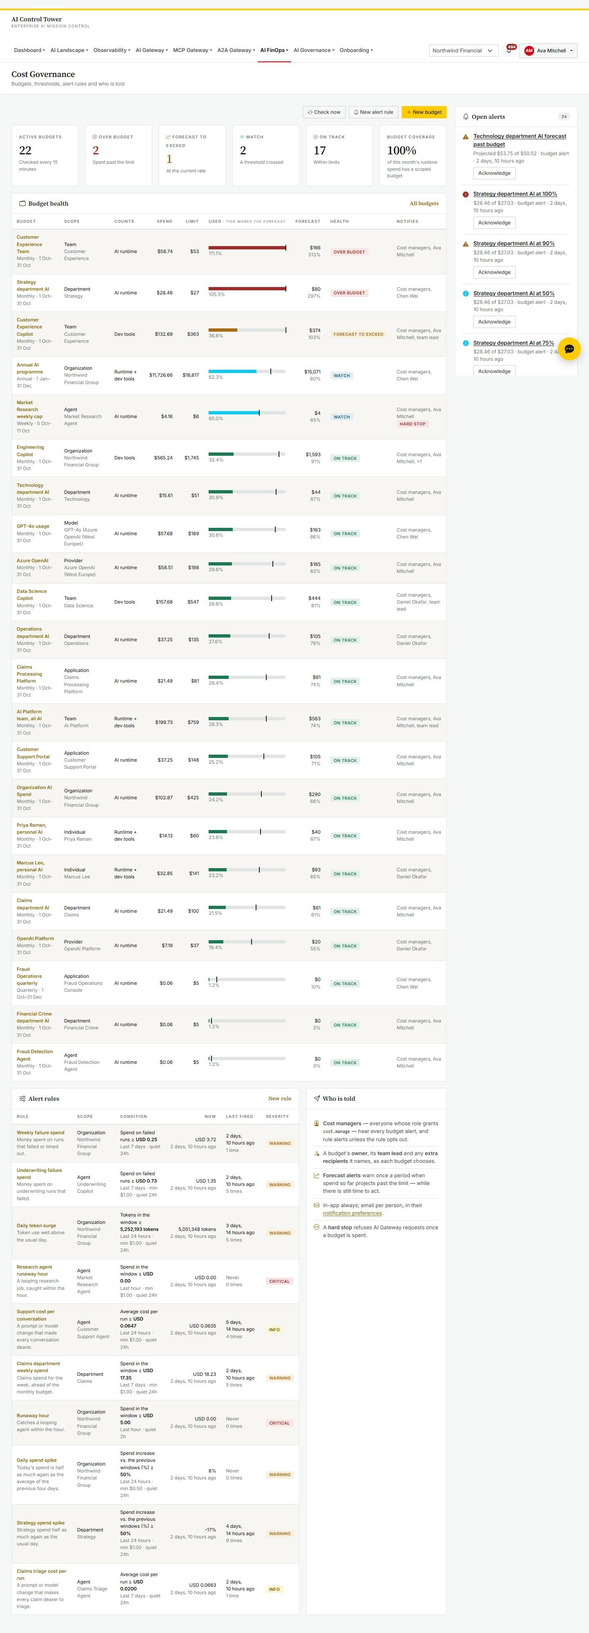This screenshot has height=1633, width=589.
Task: Click the Check now button
Action: click(x=324, y=112)
